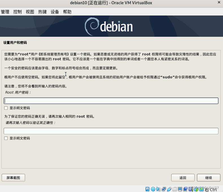Focus the password confirmation input field
The image size is (223, 192).
111,131
